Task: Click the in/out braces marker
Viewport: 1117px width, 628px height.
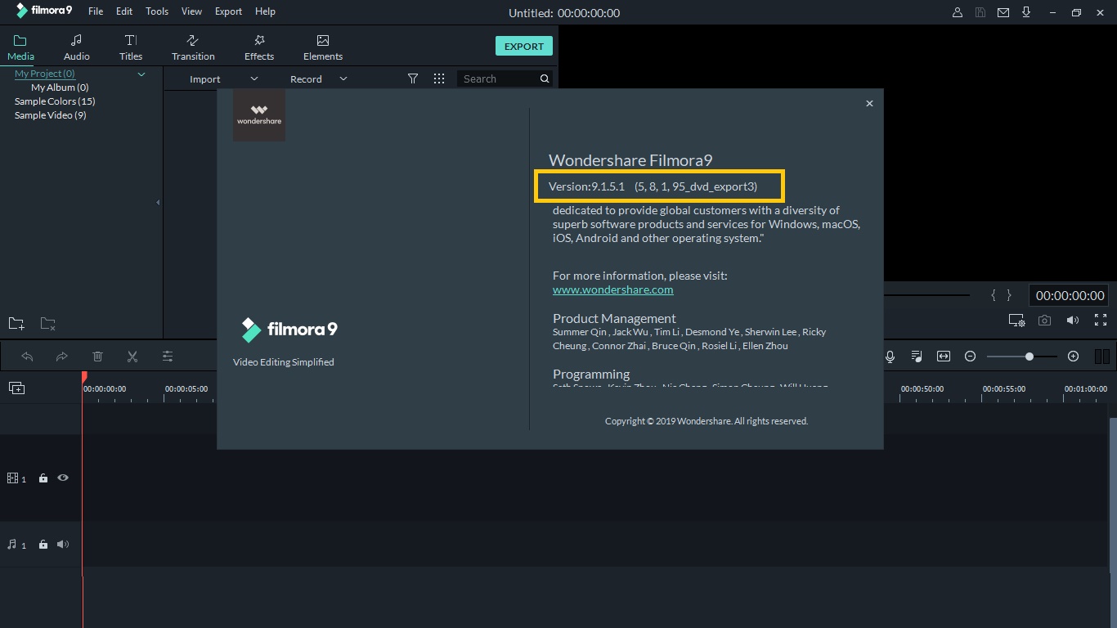Action: tap(1002, 295)
